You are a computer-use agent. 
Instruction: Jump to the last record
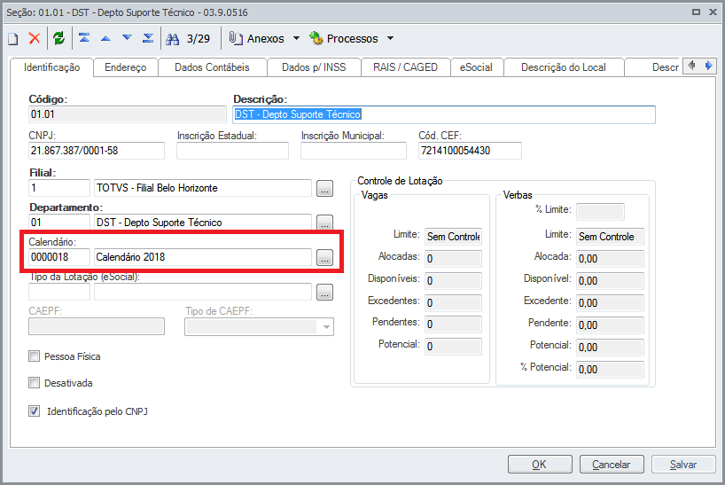(x=148, y=38)
